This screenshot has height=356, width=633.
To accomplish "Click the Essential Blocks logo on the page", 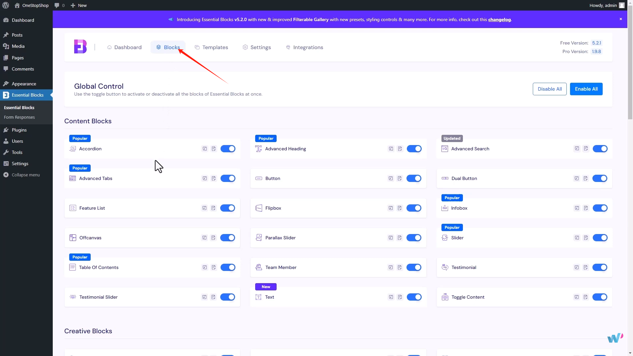I will [x=79, y=46].
